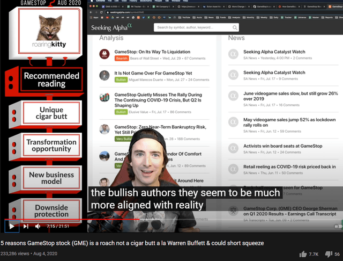This screenshot has height=261, width=343.
Task: Like the video with thumbs-up icon
Action: click(x=303, y=254)
